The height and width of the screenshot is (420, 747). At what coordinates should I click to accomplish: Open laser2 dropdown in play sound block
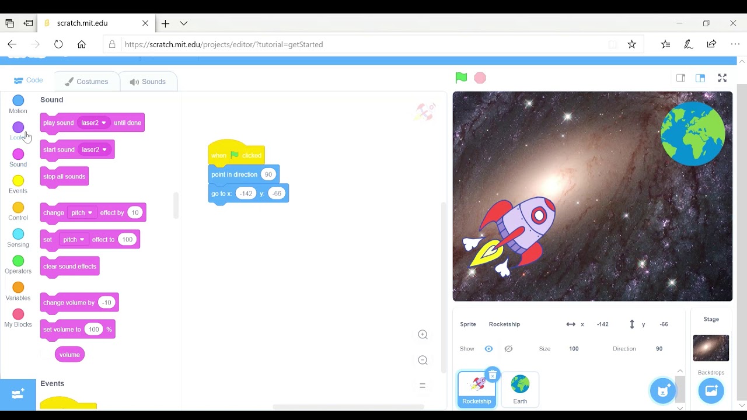[x=94, y=123]
